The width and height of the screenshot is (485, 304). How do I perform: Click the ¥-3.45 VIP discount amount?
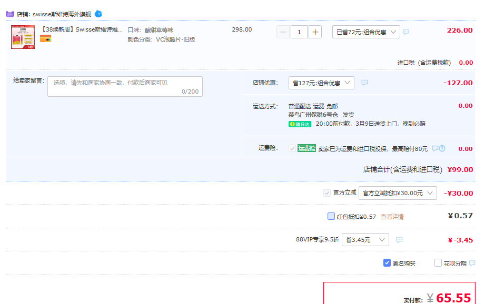pos(460,240)
